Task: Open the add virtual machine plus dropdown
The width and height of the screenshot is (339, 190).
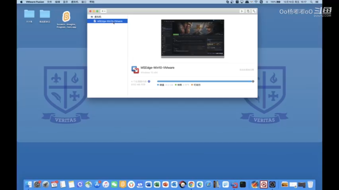Action: (x=103, y=11)
